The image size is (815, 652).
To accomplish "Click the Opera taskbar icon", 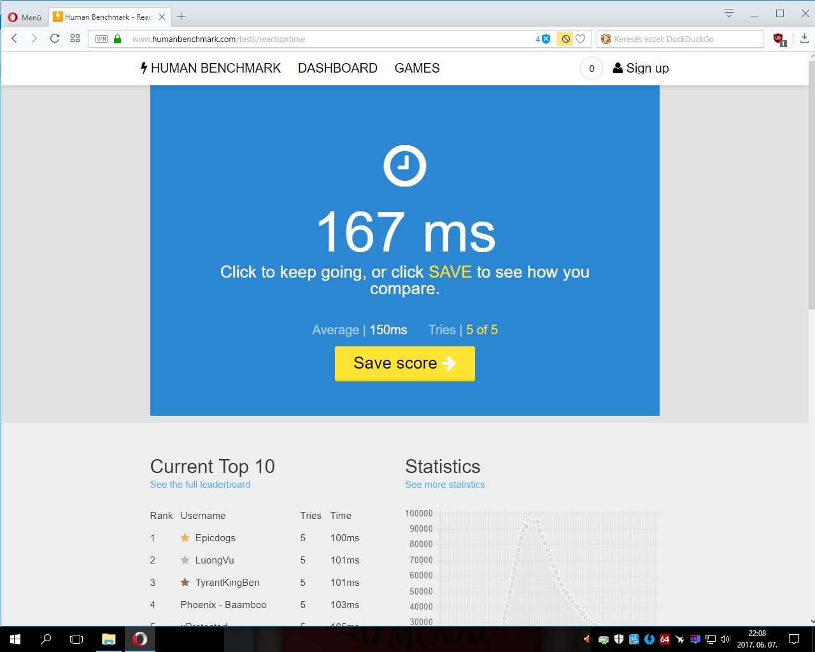I will [x=140, y=639].
